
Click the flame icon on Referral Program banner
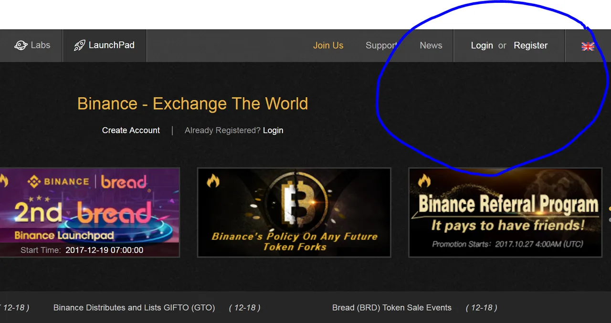click(424, 180)
